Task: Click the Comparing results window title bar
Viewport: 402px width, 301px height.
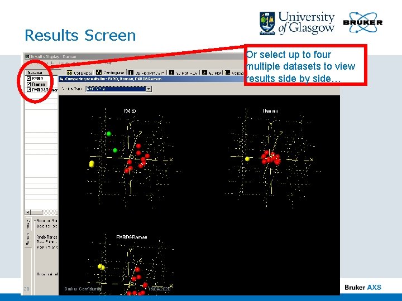Action: pos(151,79)
